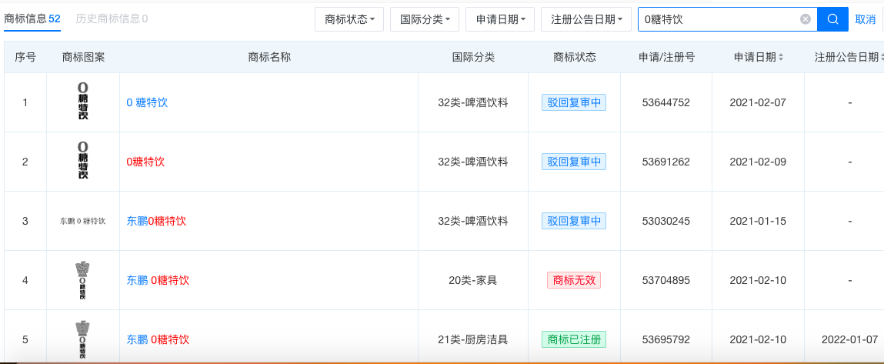Select registration number 53691262
This screenshot has height=364, width=884.
[x=666, y=162]
